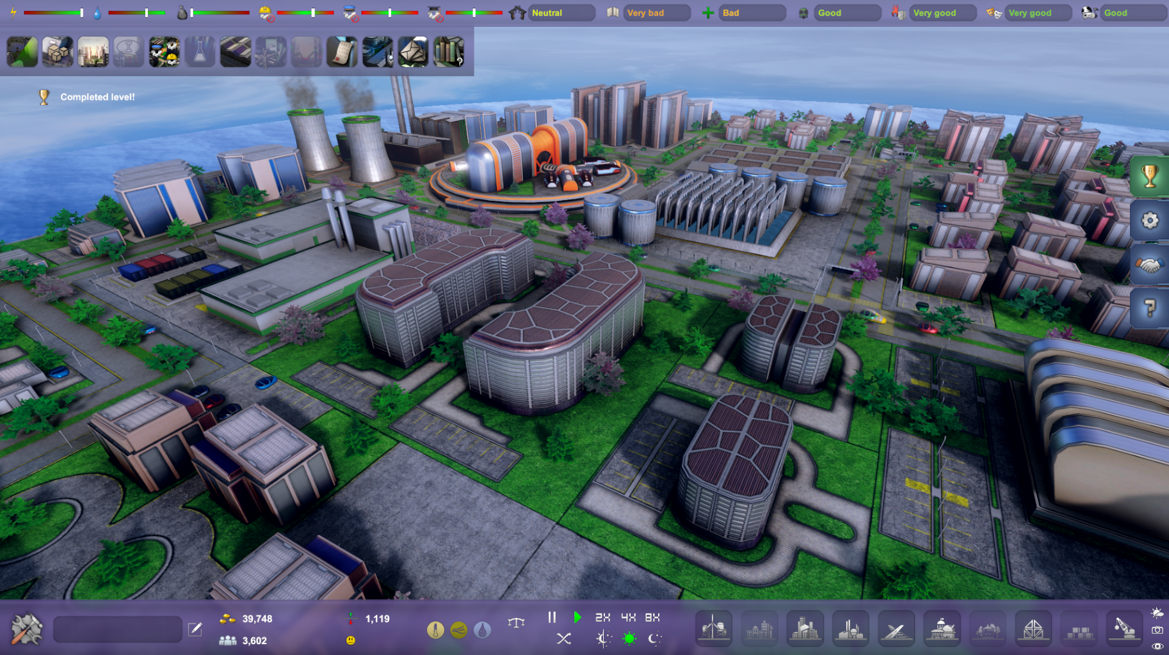Image resolution: width=1169 pixels, height=655 pixels.
Task: Select the utilities wind turbine build category
Action: (714, 628)
